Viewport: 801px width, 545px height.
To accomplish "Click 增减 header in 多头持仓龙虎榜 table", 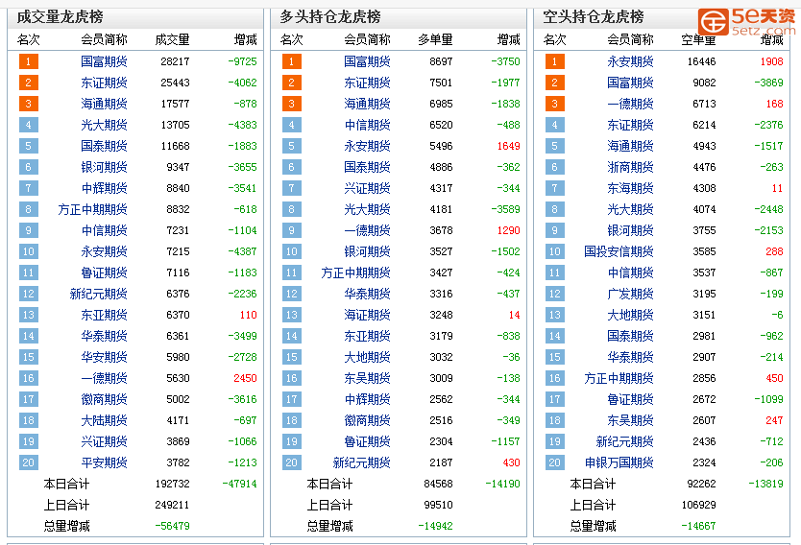I will [508, 39].
